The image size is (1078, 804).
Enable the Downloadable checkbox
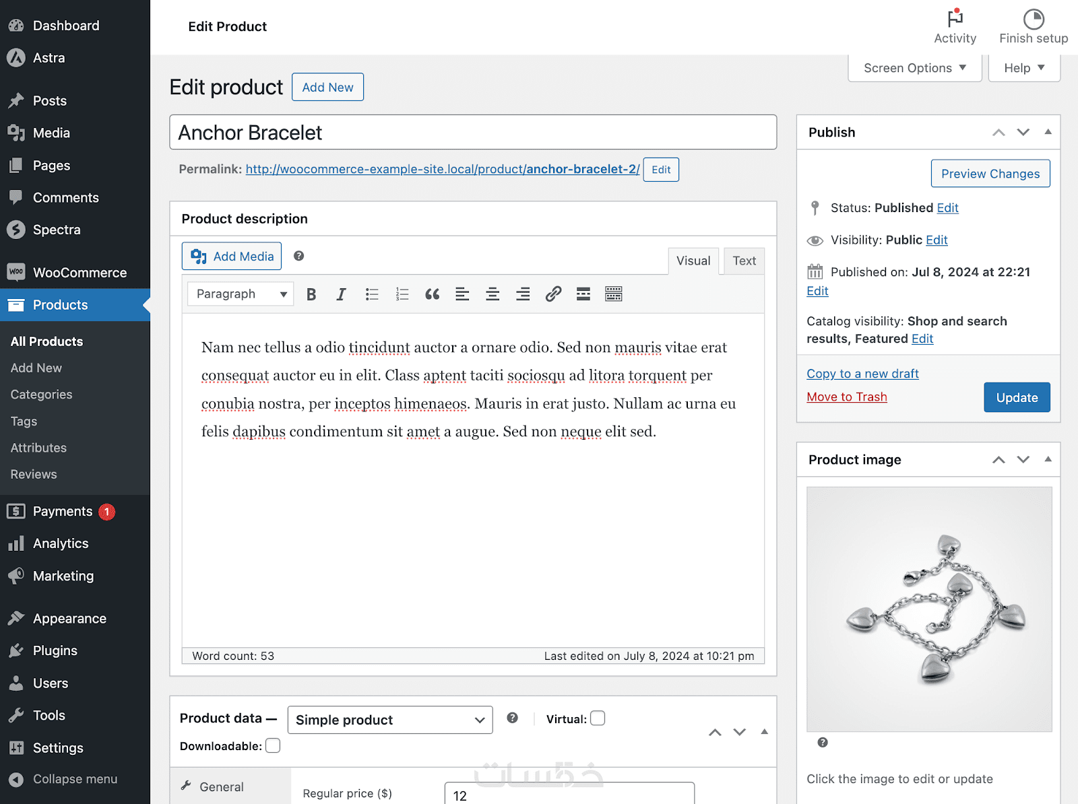point(273,745)
